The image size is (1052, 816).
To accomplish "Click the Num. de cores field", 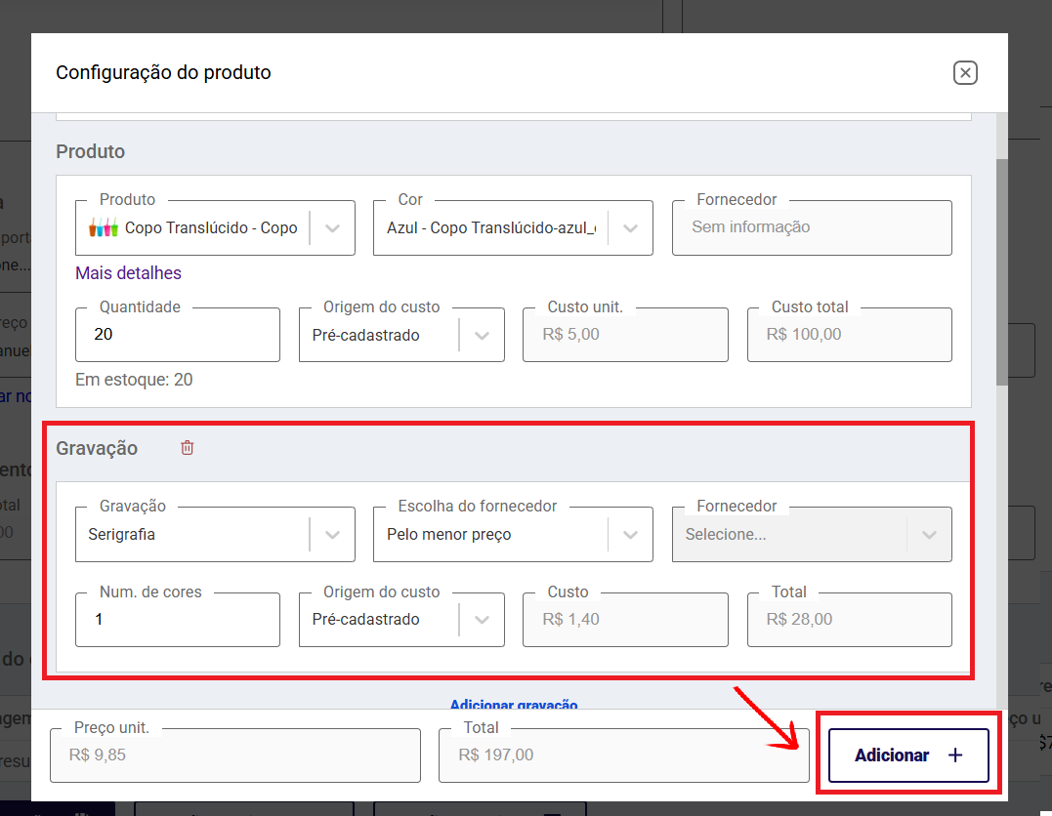I will point(178,620).
